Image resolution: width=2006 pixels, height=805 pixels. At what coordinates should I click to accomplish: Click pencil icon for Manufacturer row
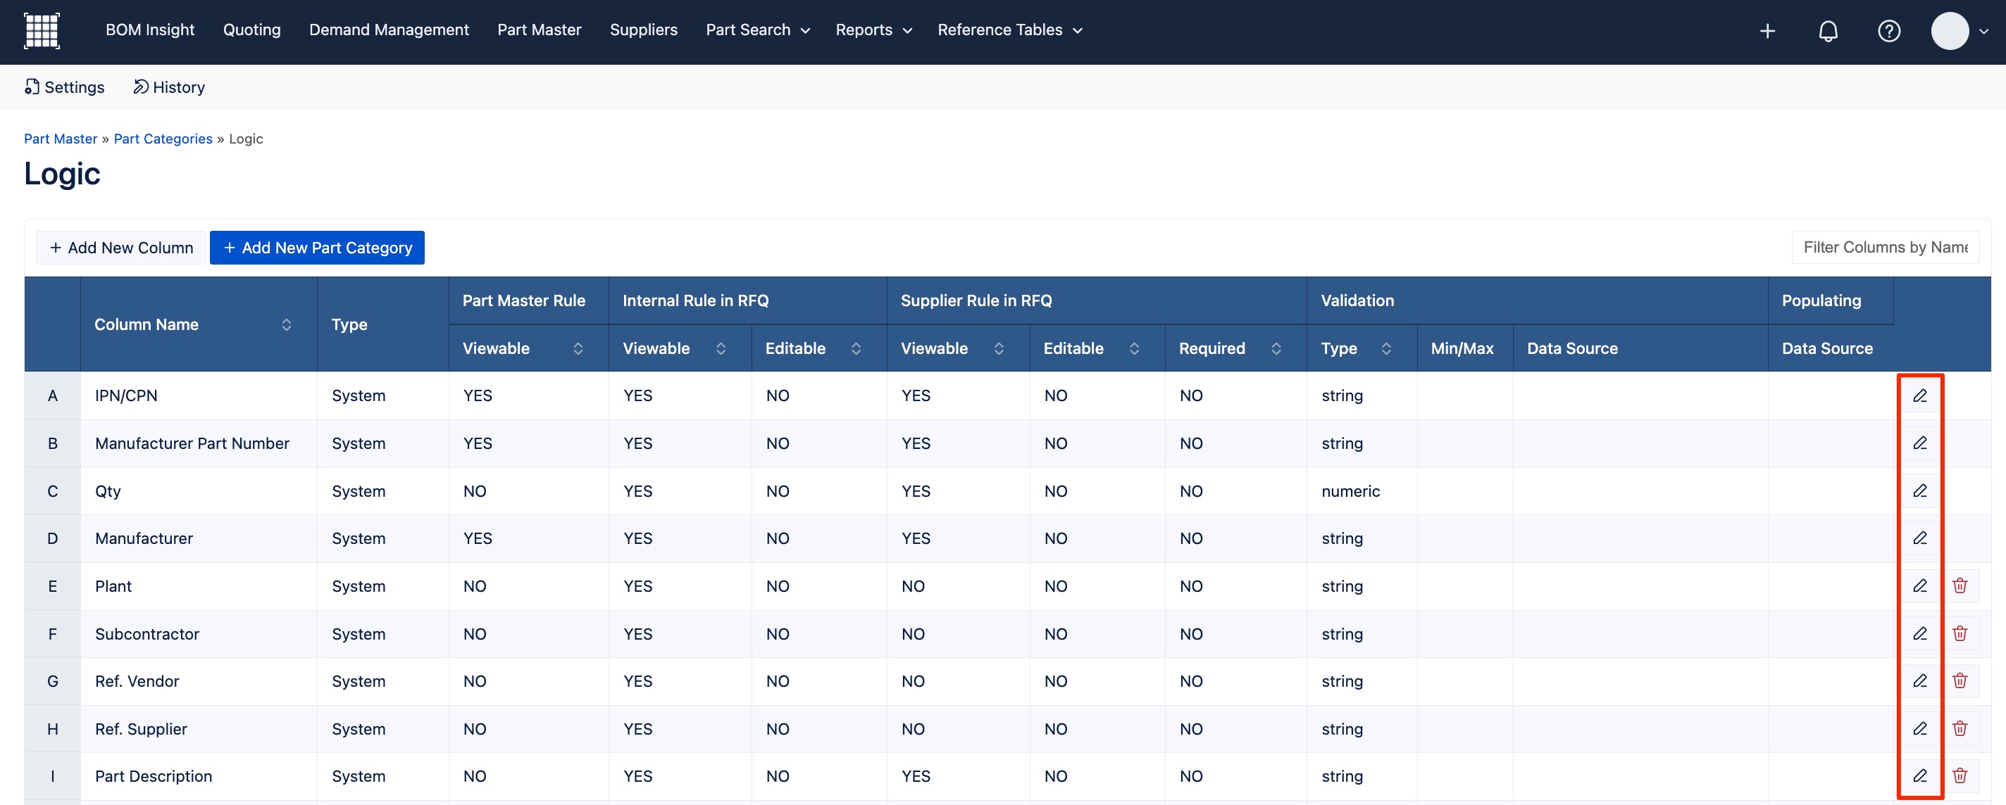click(1919, 538)
